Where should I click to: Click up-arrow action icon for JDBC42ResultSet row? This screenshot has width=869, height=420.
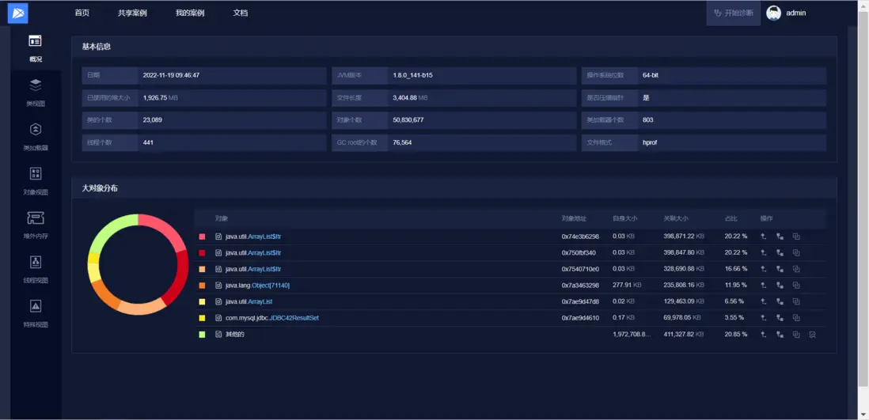pos(763,318)
